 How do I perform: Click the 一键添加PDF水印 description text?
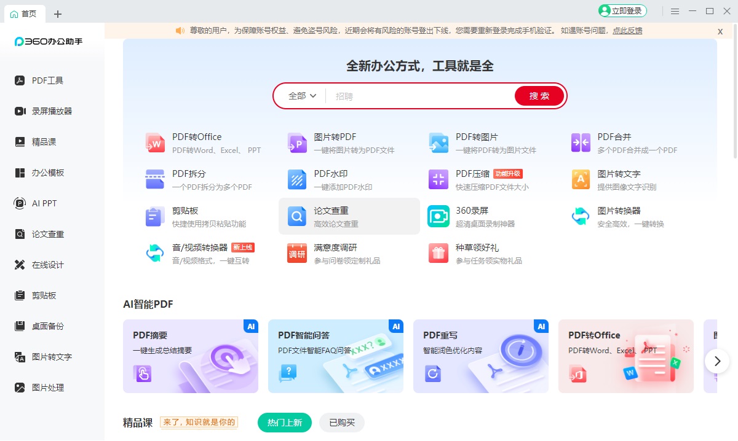coord(343,187)
